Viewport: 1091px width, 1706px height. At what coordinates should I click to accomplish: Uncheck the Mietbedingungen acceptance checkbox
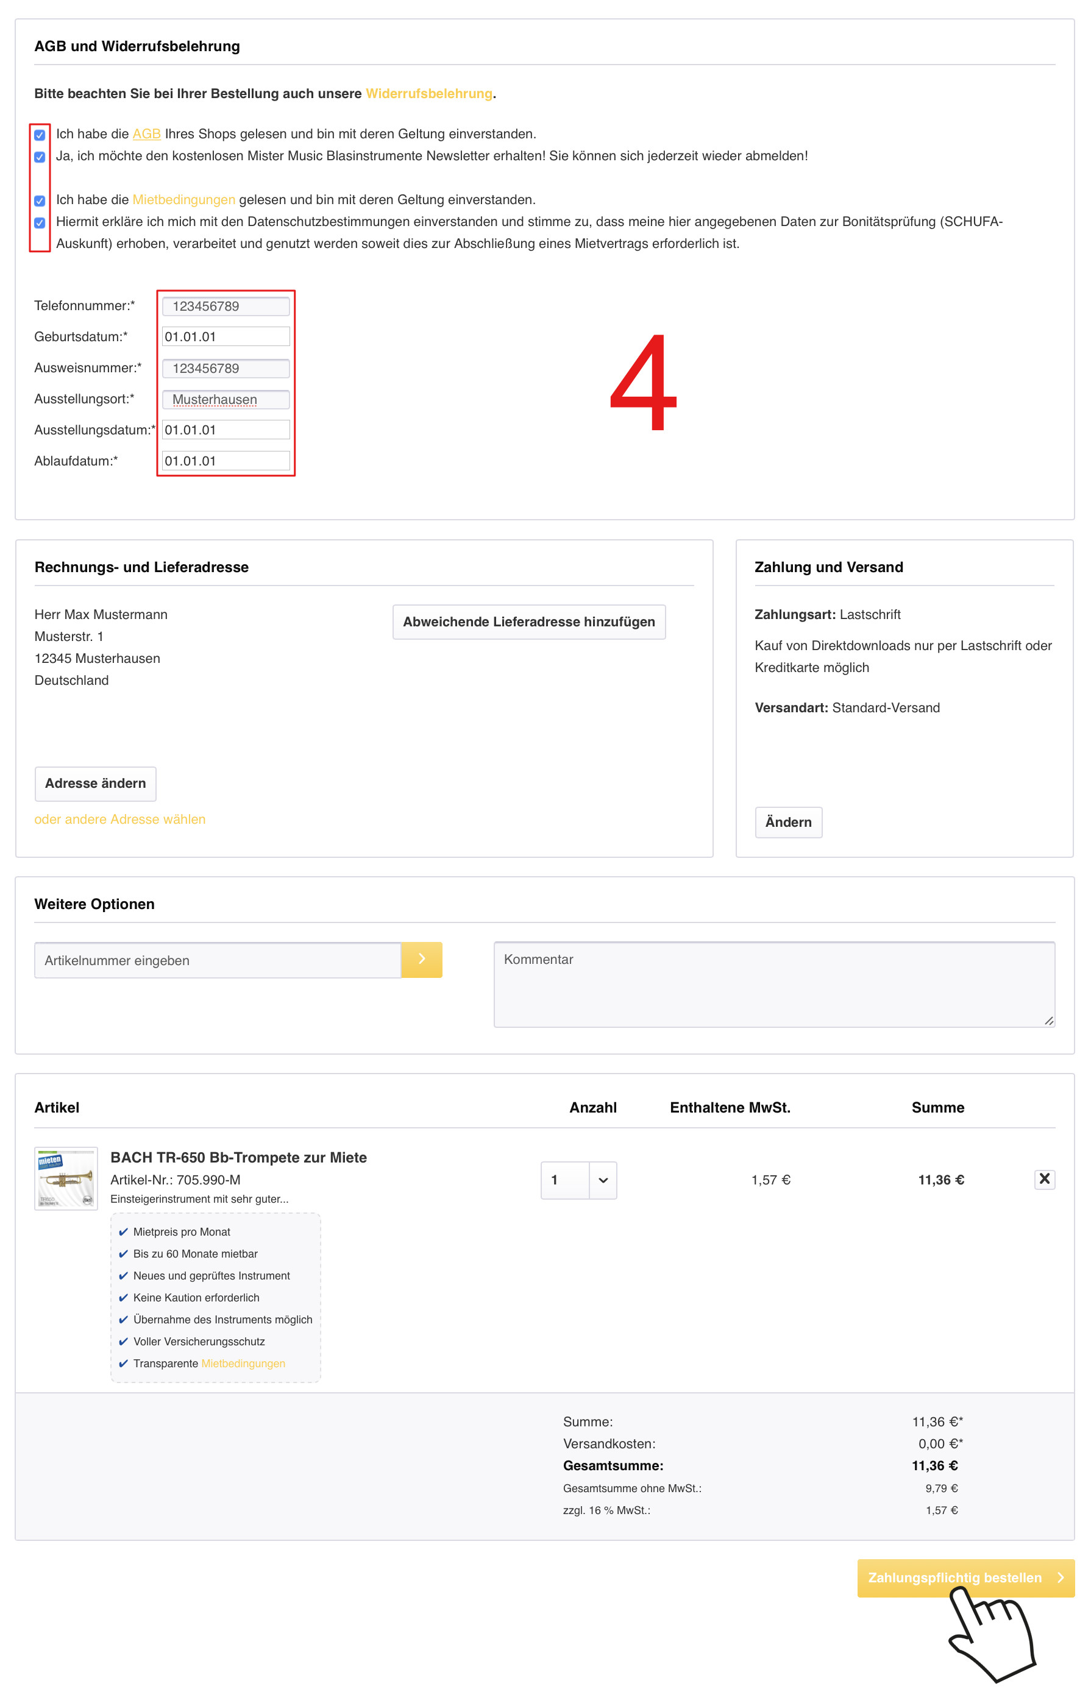(x=40, y=201)
